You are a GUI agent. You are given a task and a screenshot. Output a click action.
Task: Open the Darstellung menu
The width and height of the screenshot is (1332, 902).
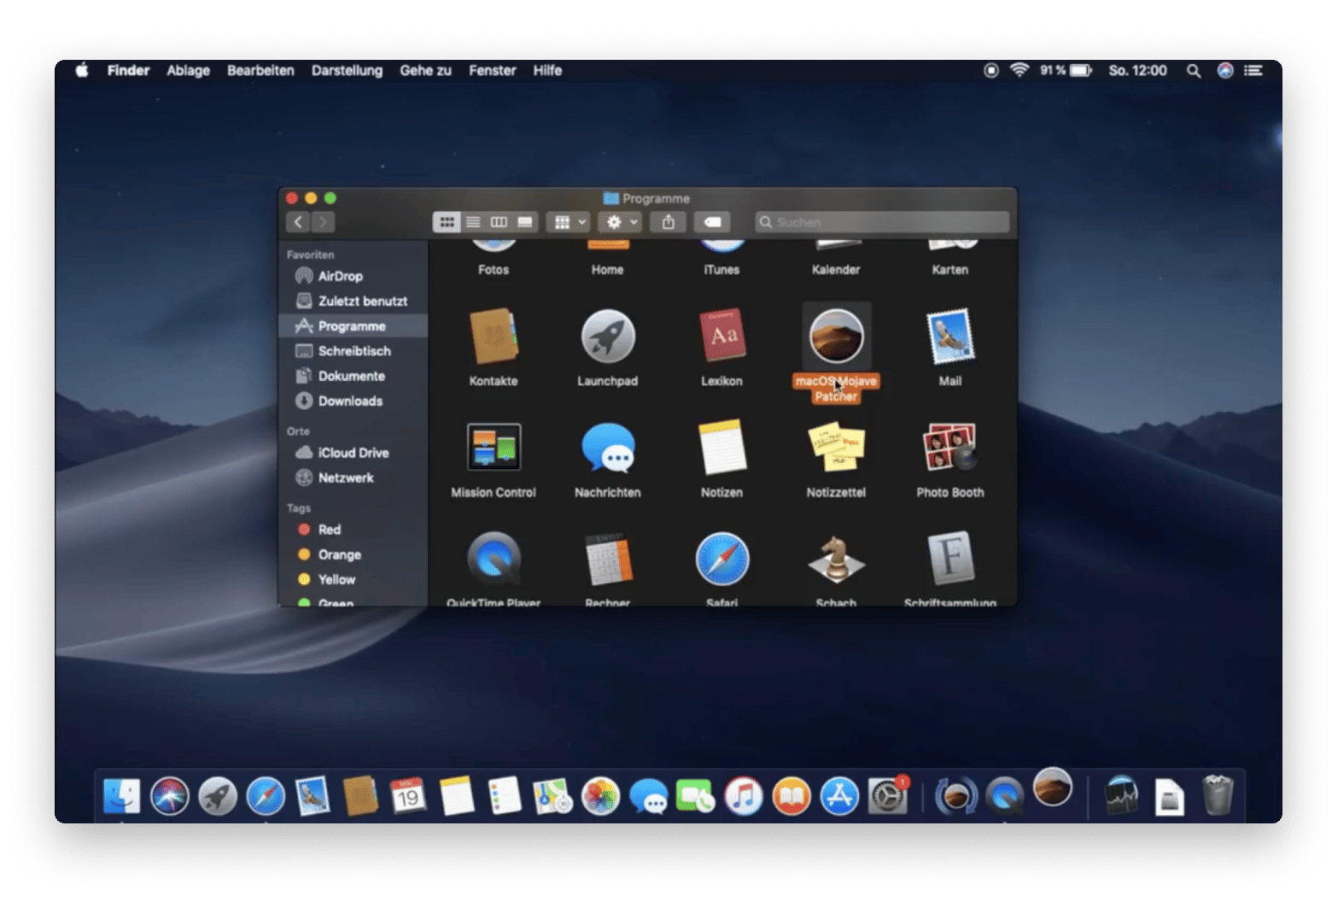pos(347,70)
